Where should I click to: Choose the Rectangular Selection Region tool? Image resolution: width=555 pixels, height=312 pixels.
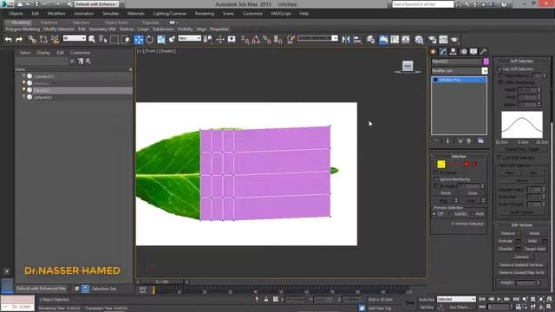[114, 39]
